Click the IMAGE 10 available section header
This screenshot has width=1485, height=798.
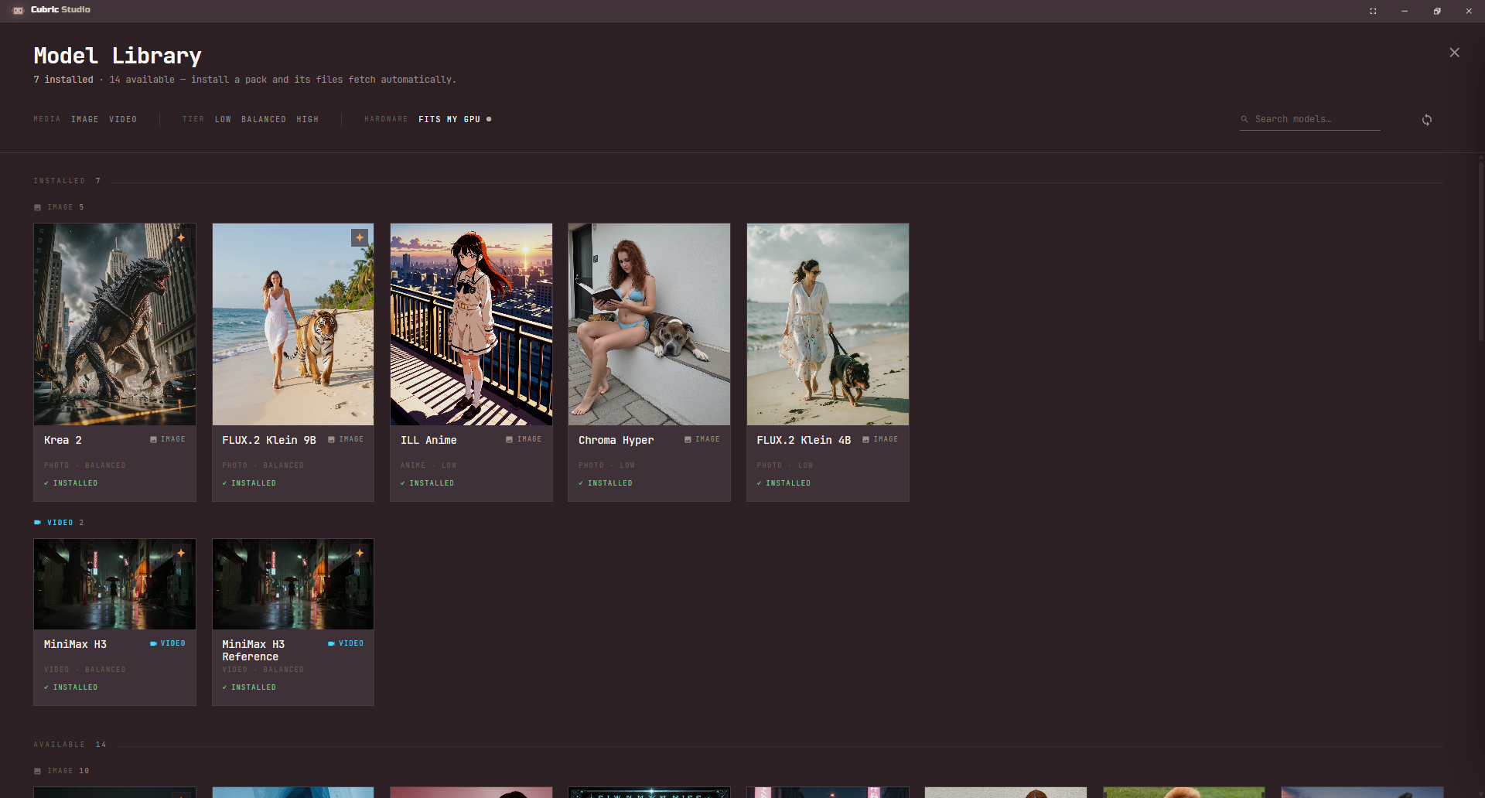(x=62, y=771)
